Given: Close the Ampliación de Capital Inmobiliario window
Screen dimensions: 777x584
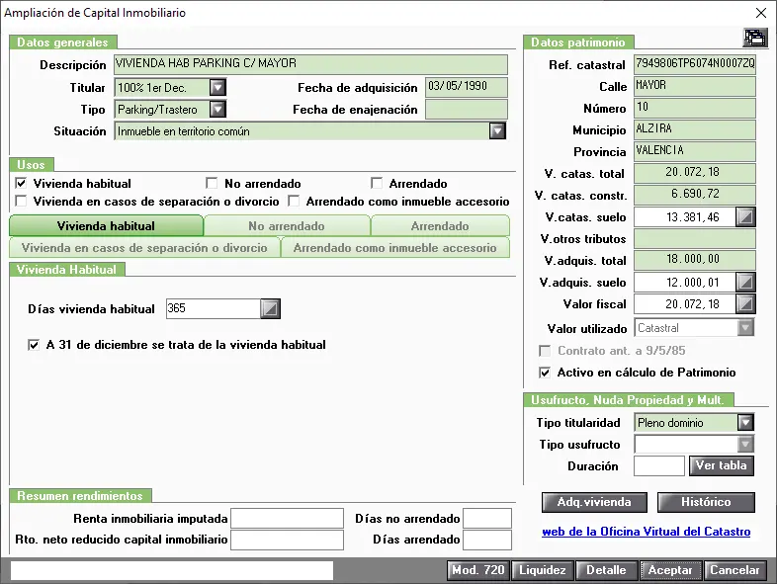Looking at the screenshot, I should click(760, 13).
